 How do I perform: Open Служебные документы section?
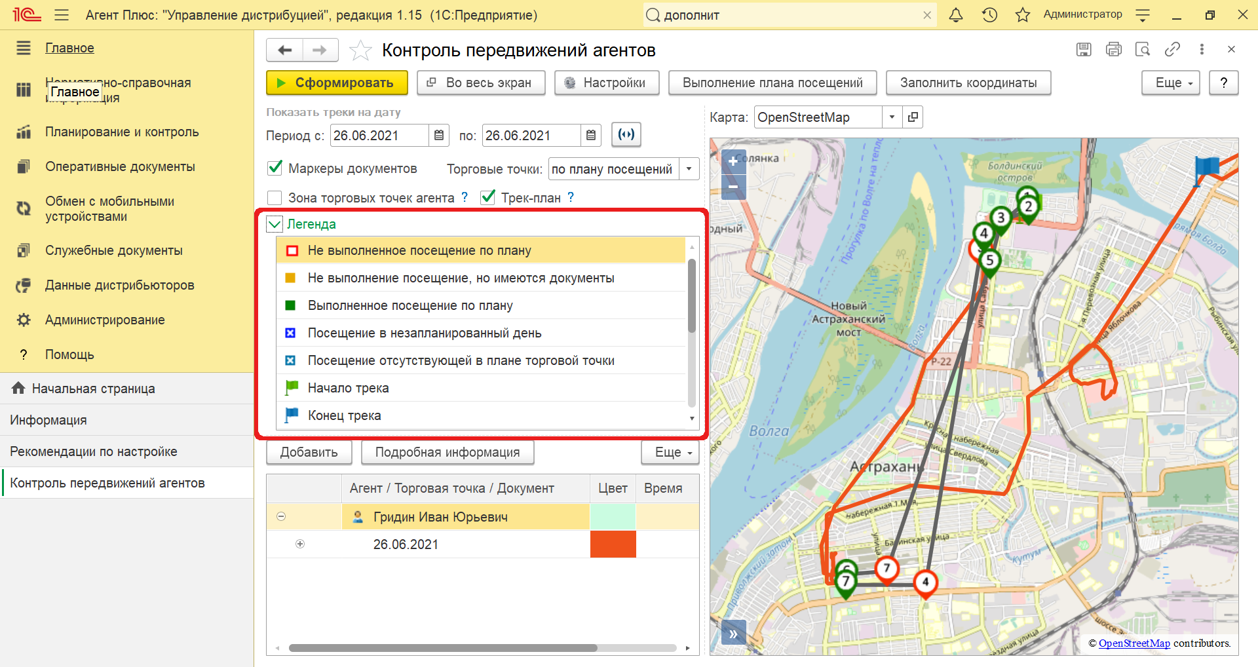(114, 250)
